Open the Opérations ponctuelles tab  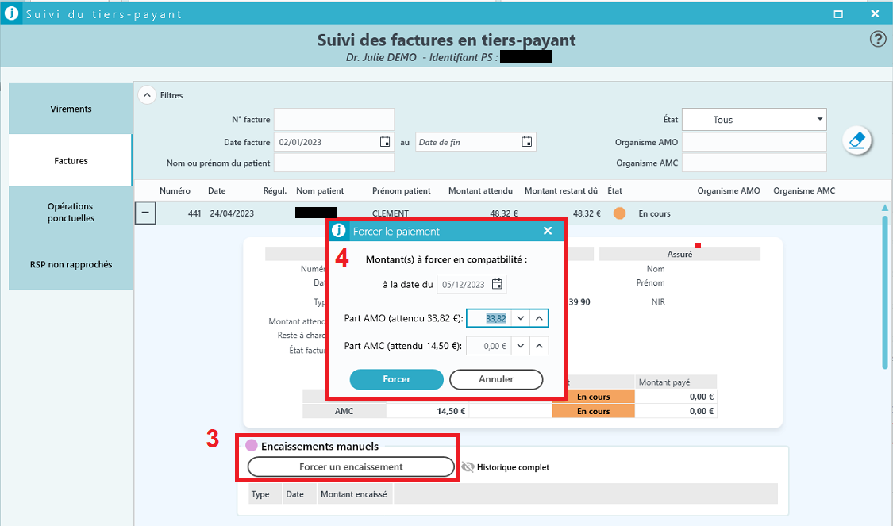pyautogui.click(x=71, y=213)
